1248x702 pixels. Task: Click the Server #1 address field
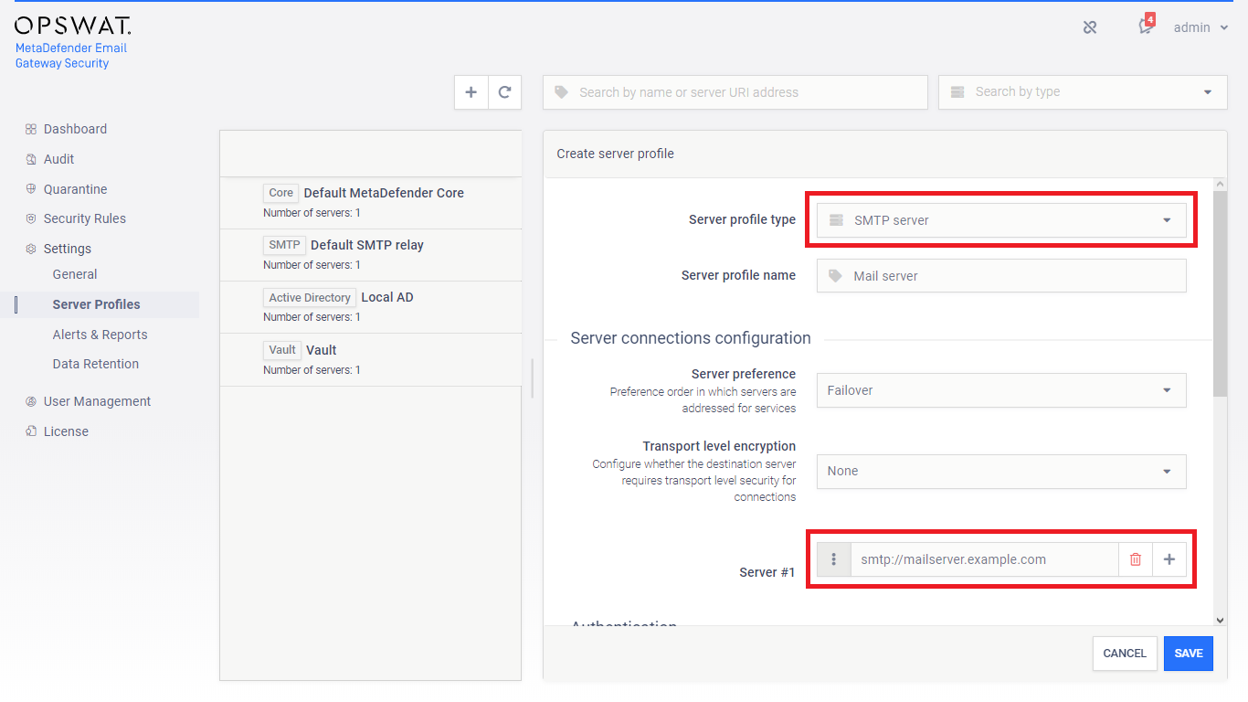[985, 559]
